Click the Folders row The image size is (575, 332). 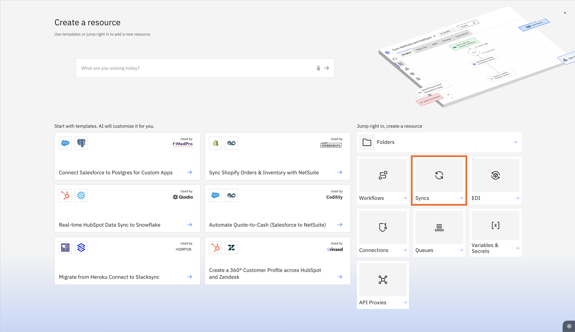(x=439, y=142)
